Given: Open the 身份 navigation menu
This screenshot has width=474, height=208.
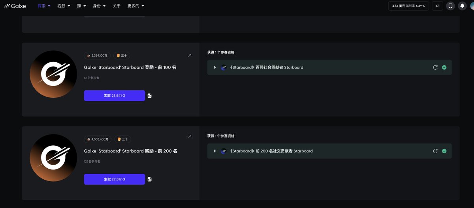Looking at the screenshot, I should [99, 6].
